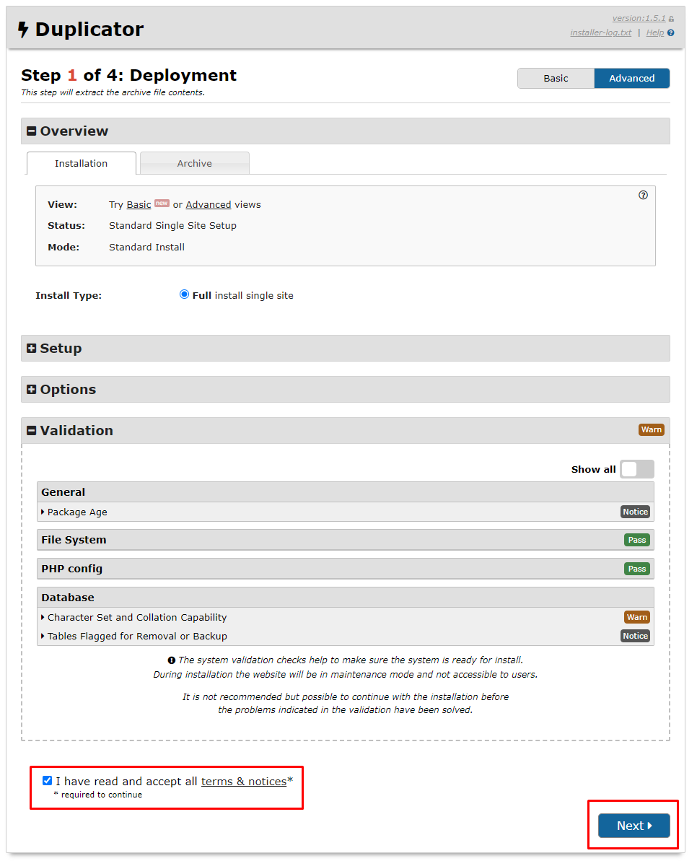Click the 'Standard Install' mode text
The width and height of the screenshot is (697, 861).
coord(147,247)
